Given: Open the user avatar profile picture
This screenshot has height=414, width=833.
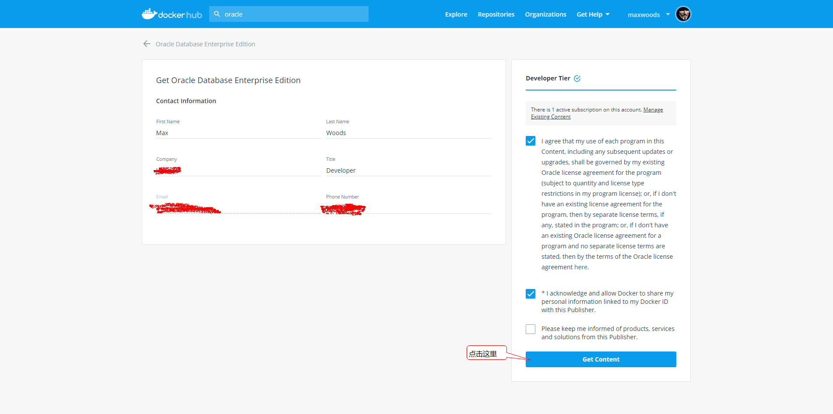Looking at the screenshot, I should [x=682, y=14].
